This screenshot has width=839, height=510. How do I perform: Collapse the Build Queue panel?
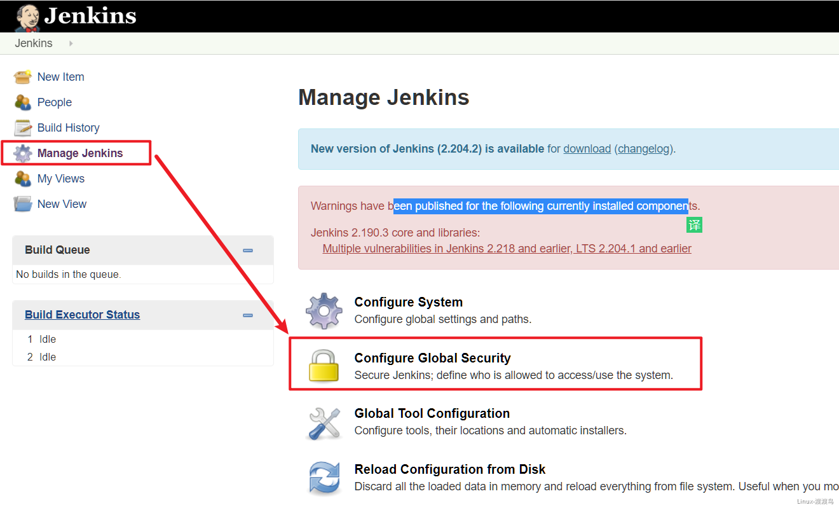click(x=248, y=251)
